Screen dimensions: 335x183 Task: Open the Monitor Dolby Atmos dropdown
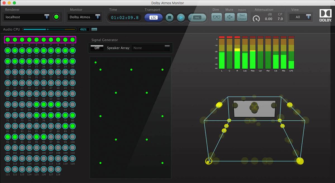click(x=85, y=17)
